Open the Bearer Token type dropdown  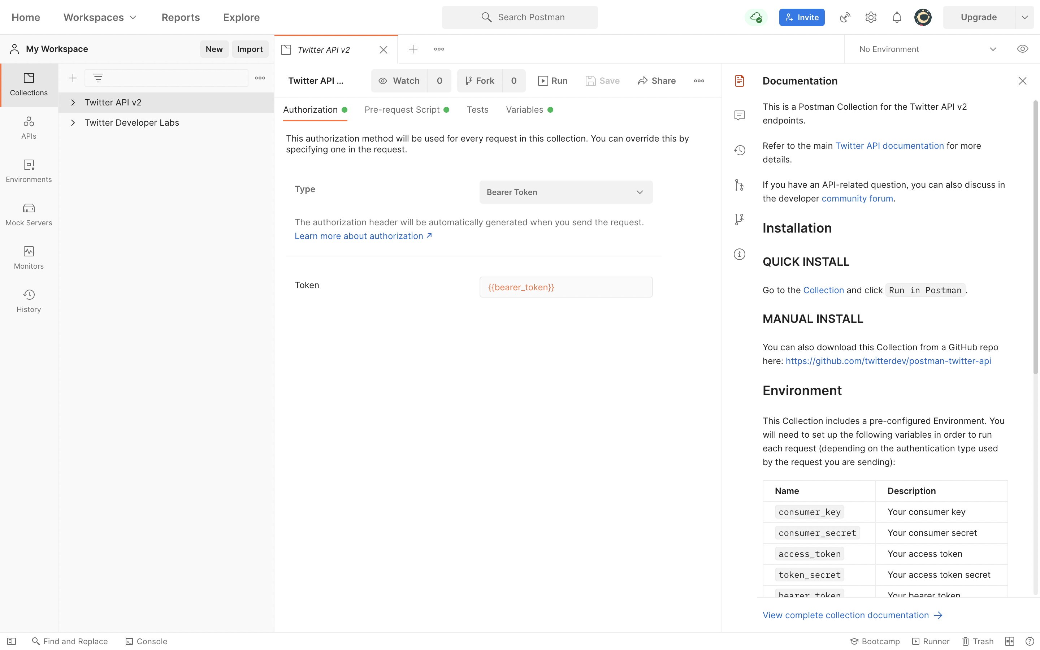(x=565, y=192)
